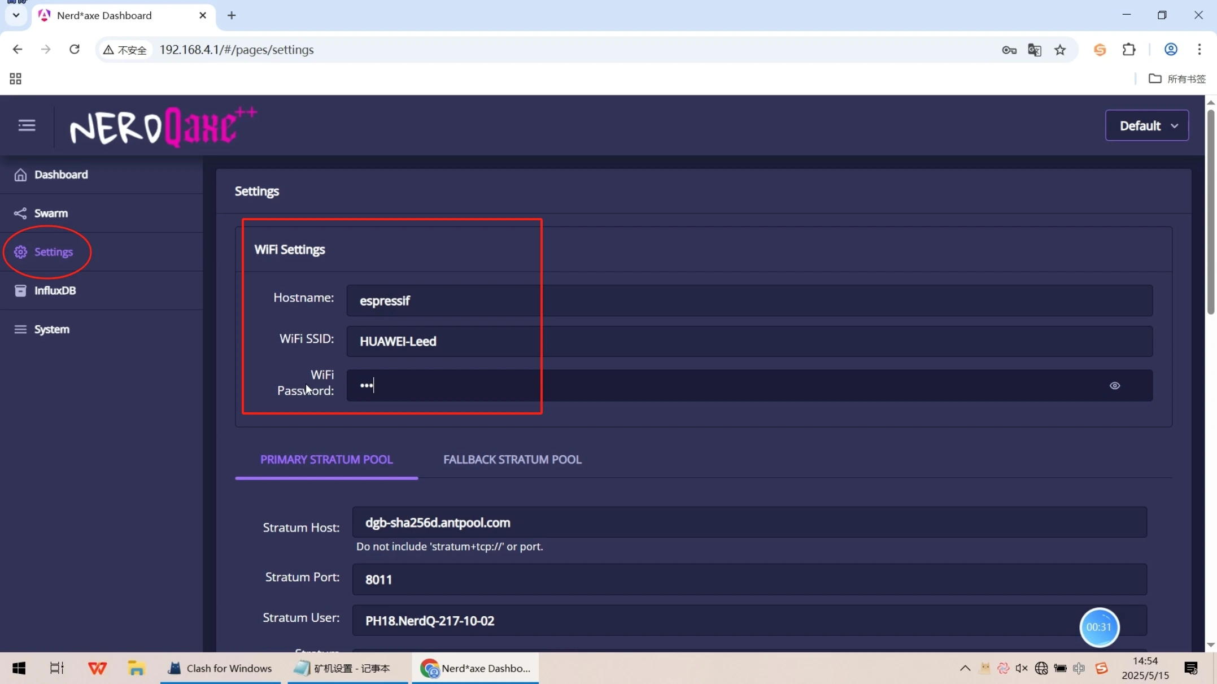Bookmark this page with star icon

pos(1060,50)
